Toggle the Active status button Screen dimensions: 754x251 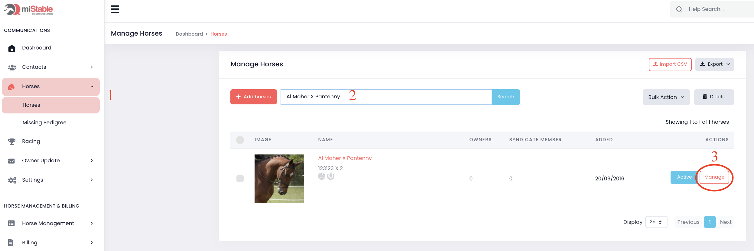point(684,177)
